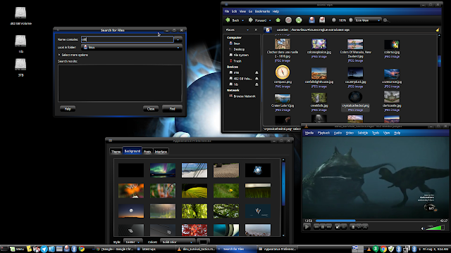Open the background color swatch
The image size is (451, 253).
point(203,242)
